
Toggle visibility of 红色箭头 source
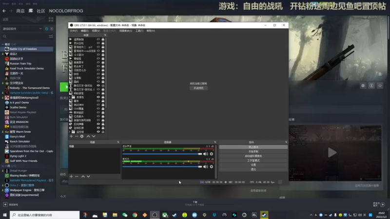tap(98, 116)
